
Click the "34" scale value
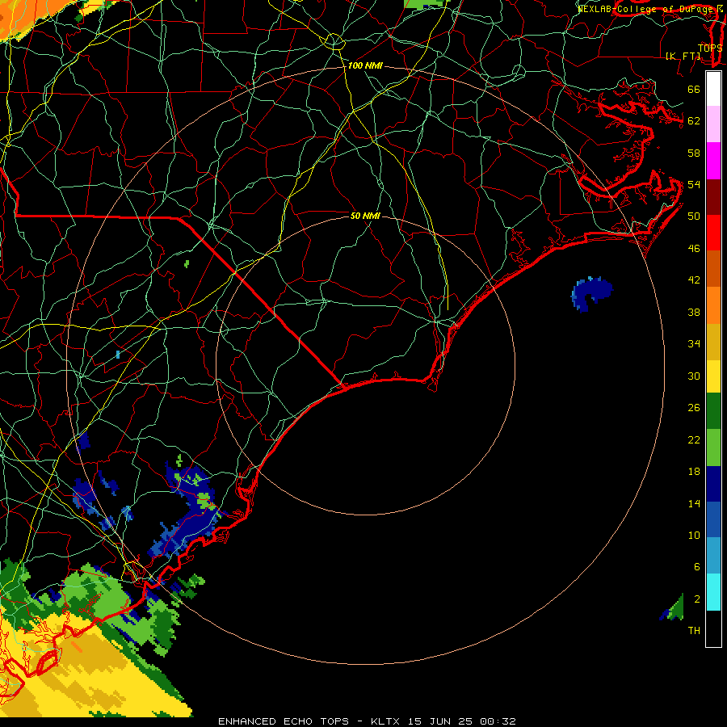694,344
